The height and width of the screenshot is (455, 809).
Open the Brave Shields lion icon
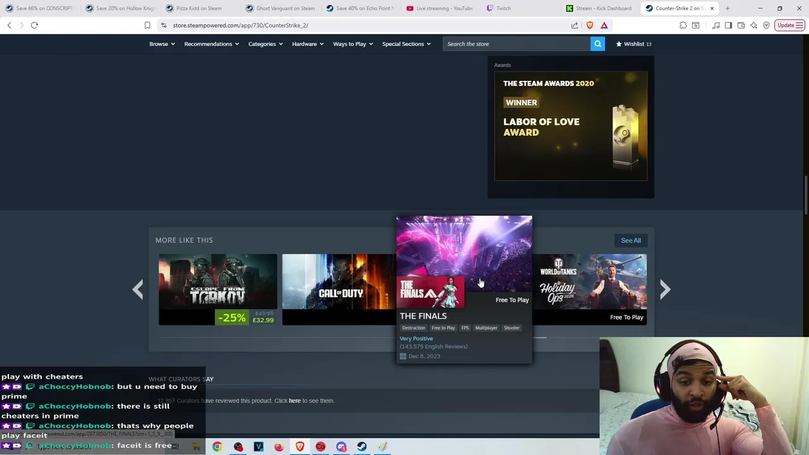click(590, 25)
